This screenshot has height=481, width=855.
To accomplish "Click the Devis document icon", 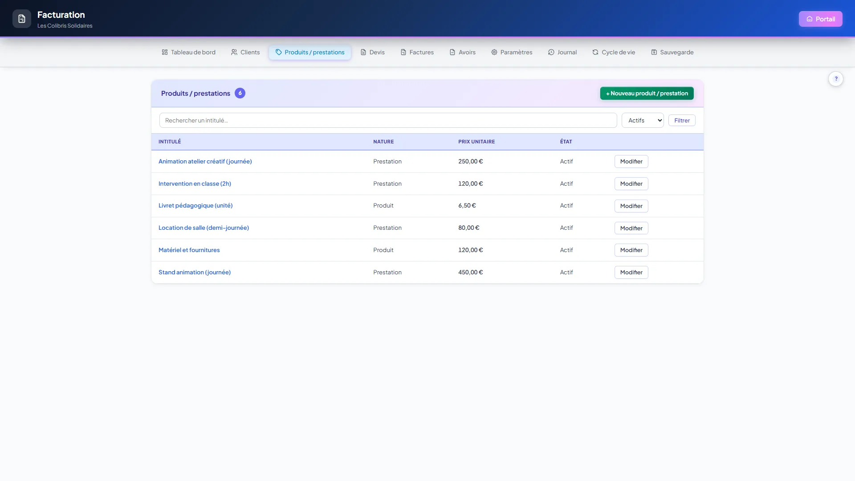I will coord(363,52).
